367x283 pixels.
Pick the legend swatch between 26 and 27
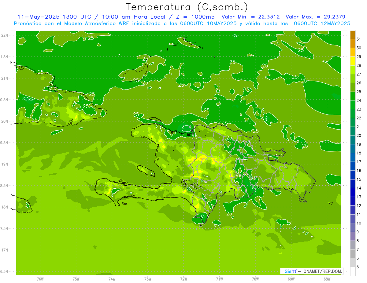tap(353, 78)
